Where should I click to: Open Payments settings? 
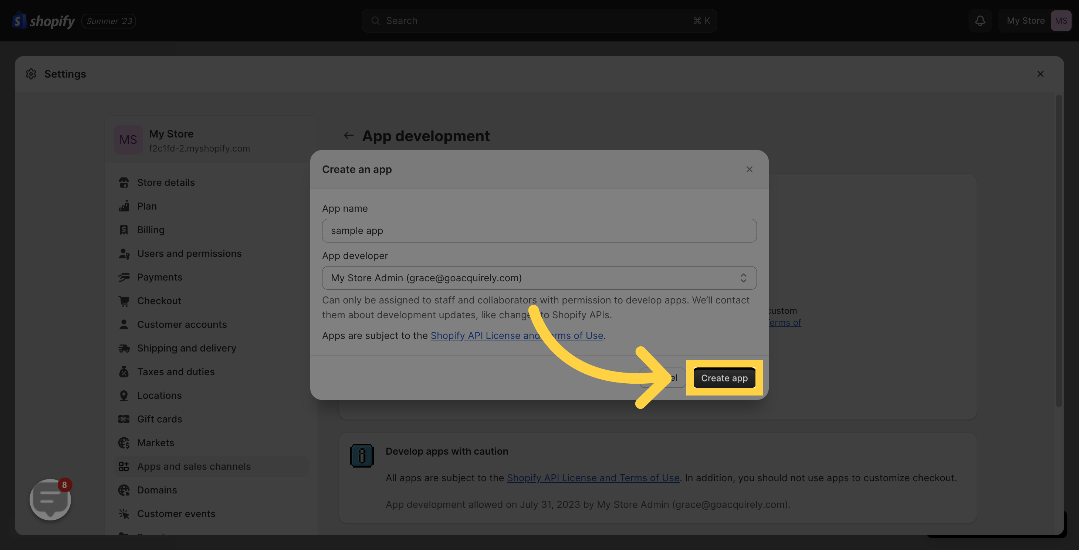[211, 278]
